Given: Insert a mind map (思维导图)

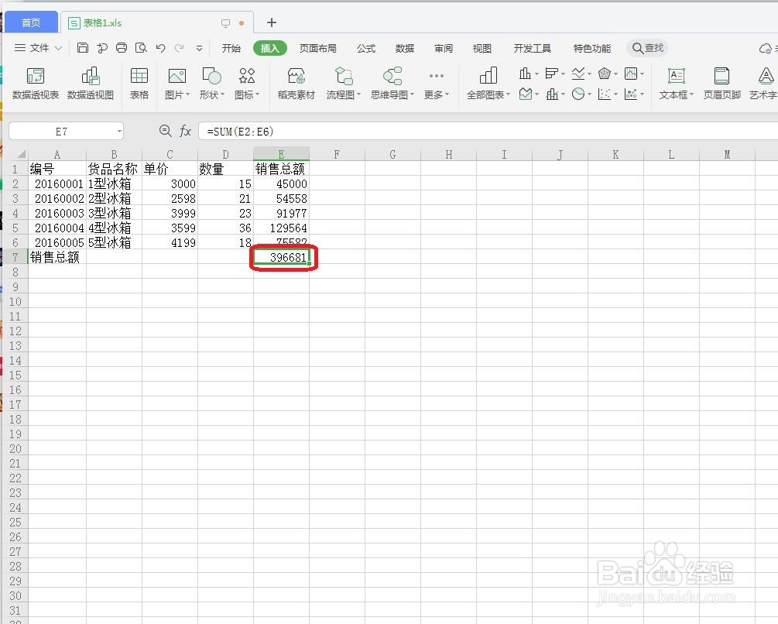Looking at the screenshot, I should 392,83.
